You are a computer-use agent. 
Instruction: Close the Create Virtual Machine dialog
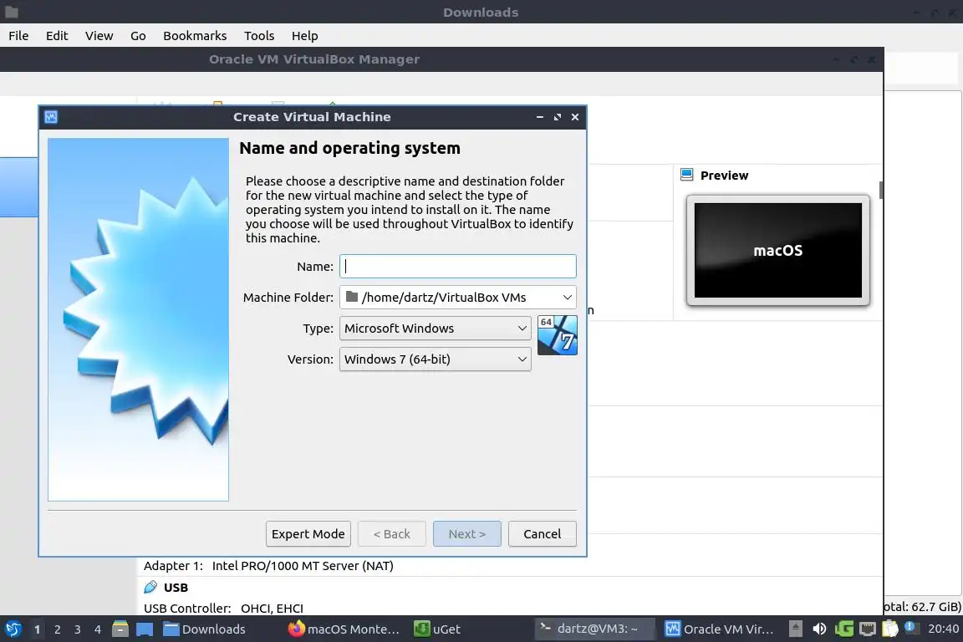click(575, 117)
